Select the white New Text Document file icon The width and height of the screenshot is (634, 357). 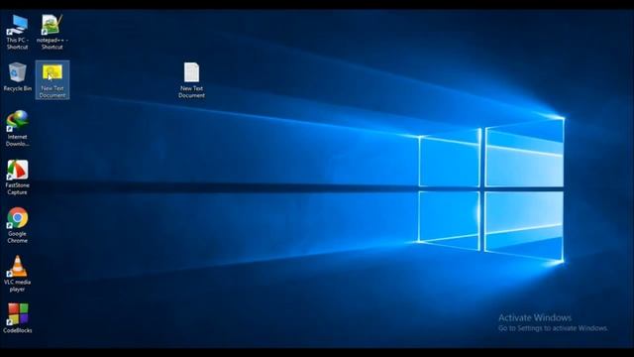coord(191,72)
